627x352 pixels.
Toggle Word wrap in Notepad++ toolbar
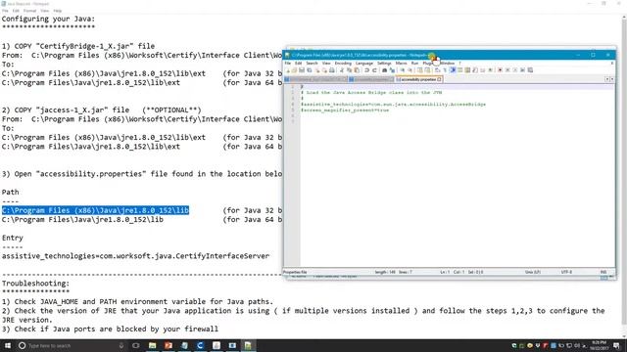(438, 70)
